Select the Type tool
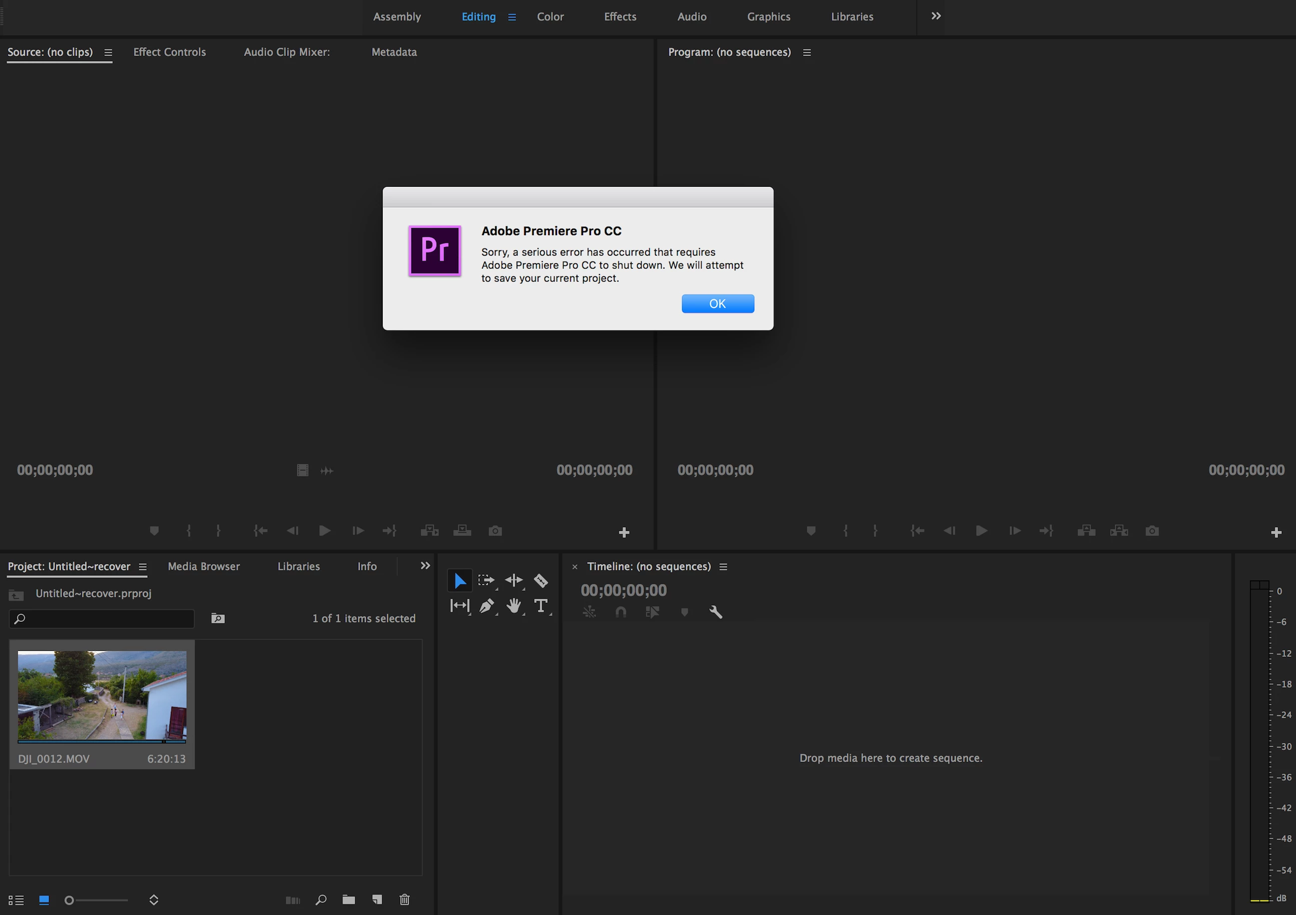 (540, 606)
